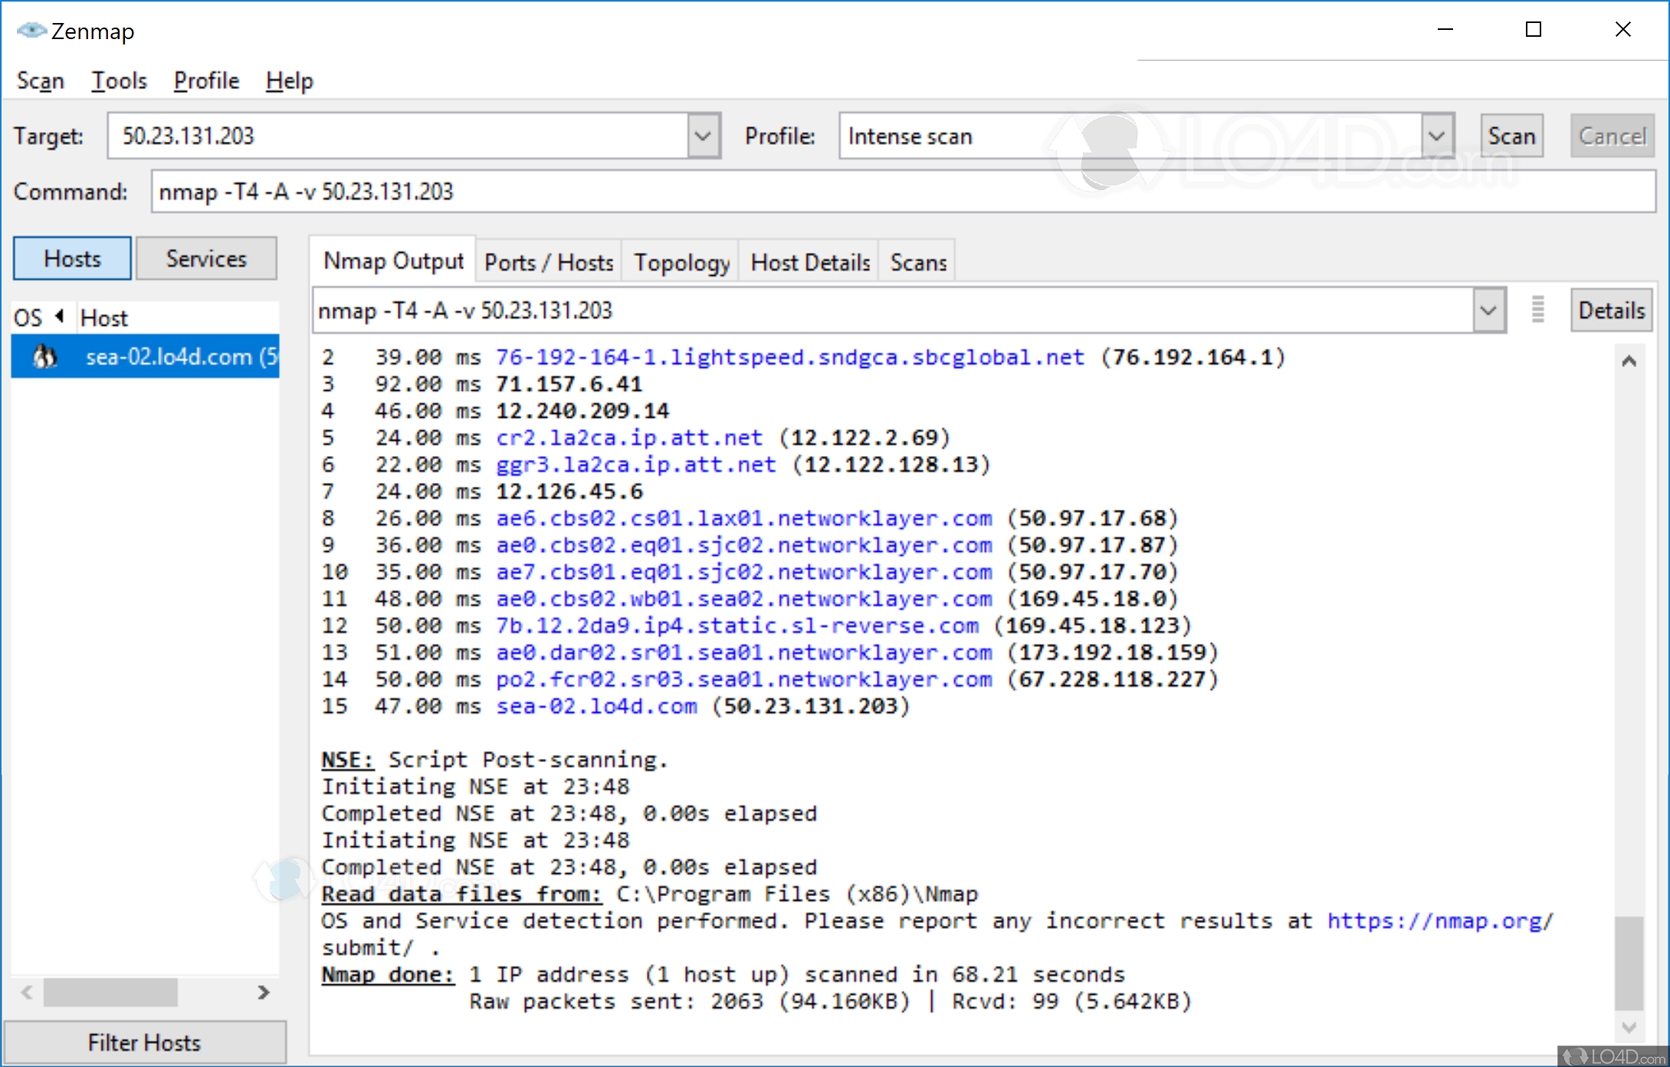Click the OS column sort arrow
The height and width of the screenshot is (1067, 1670).
(x=60, y=317)
